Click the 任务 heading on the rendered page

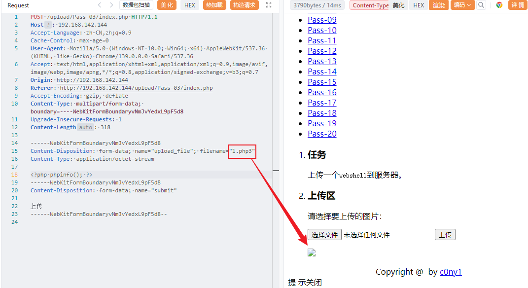click(317, 155)
